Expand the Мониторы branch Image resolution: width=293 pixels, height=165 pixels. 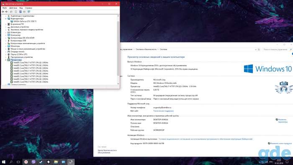(5, 46)
